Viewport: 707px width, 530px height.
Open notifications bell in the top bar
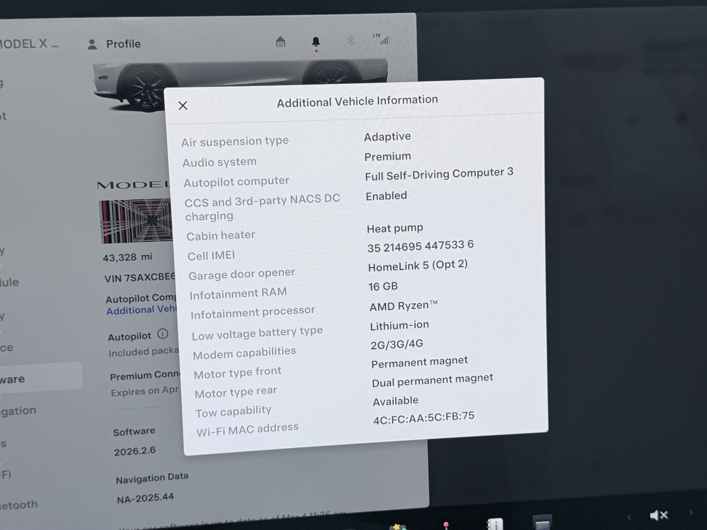click(316, 42)
